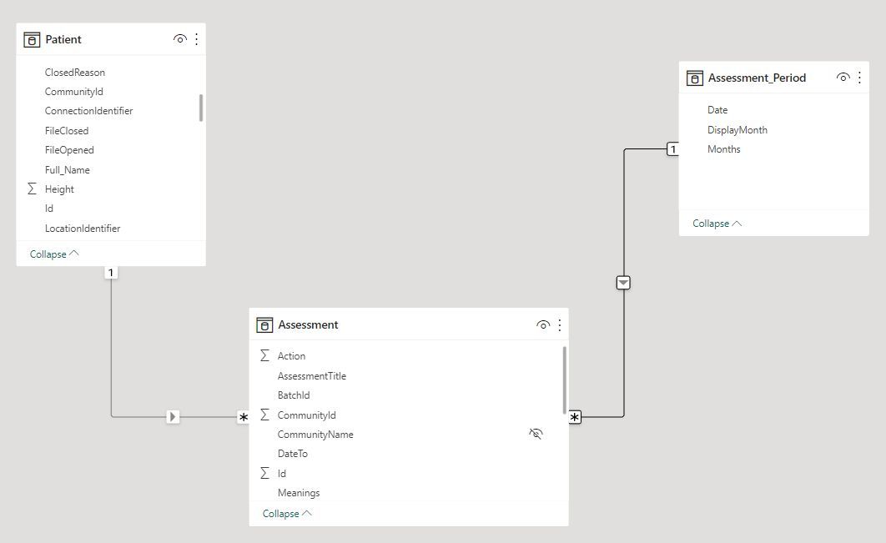Select the Assessment table header title
The image size is (886, 543).
click(x=308, y=325)
